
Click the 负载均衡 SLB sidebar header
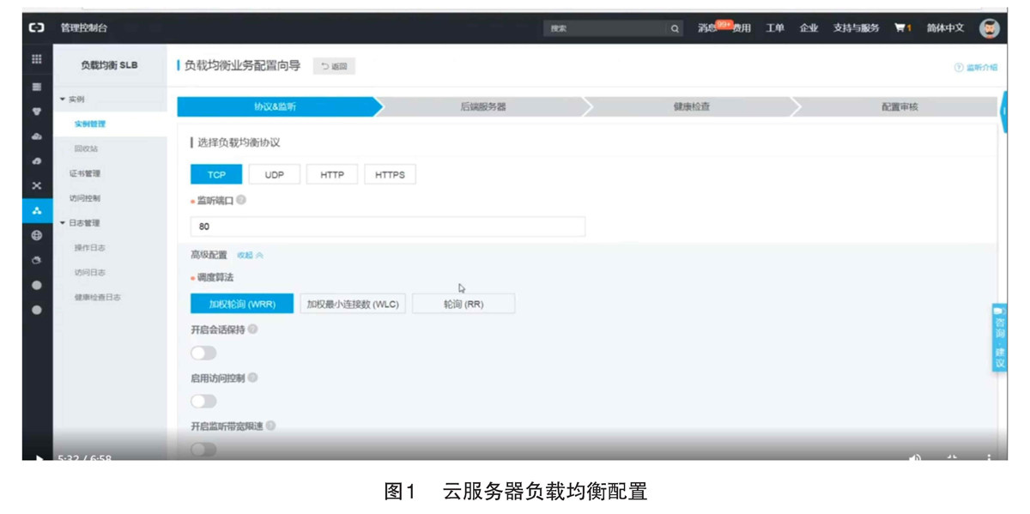109,66
